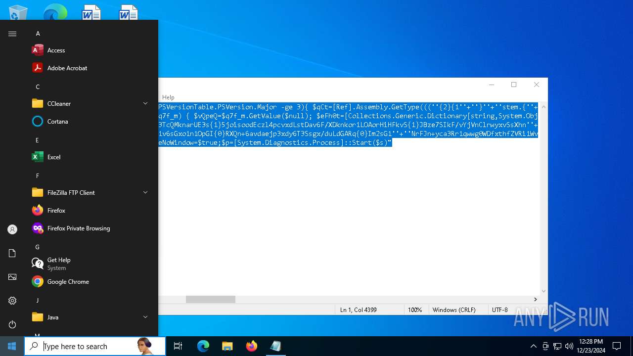
Task: Launch Cortana from the Start menu
Action: (x=91, y=122)
